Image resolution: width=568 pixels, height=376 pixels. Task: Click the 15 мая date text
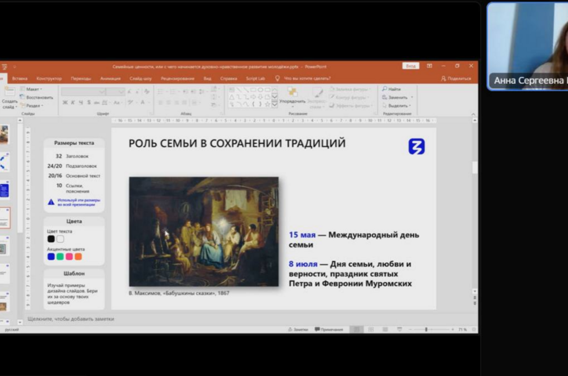pos(302,235)
